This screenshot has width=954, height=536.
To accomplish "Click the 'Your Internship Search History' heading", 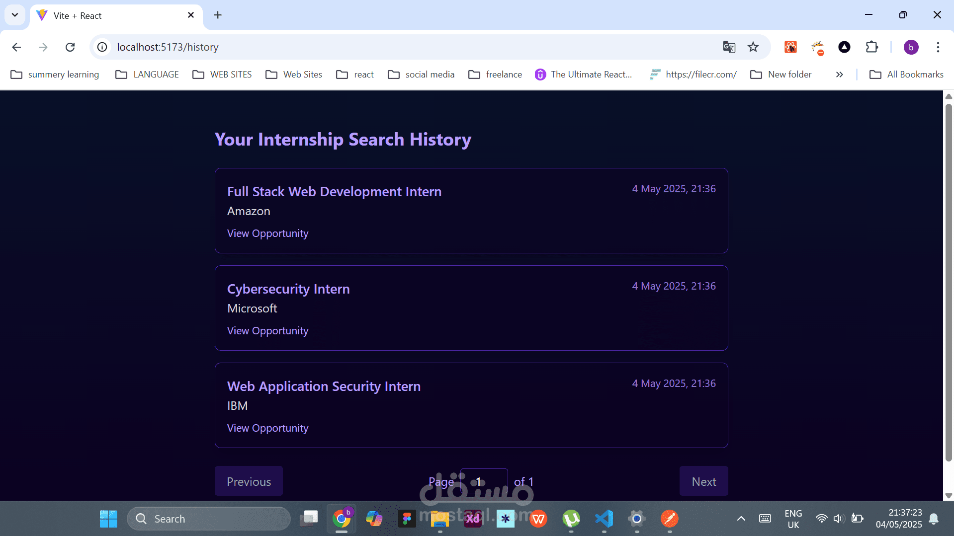I will [343, 140].
